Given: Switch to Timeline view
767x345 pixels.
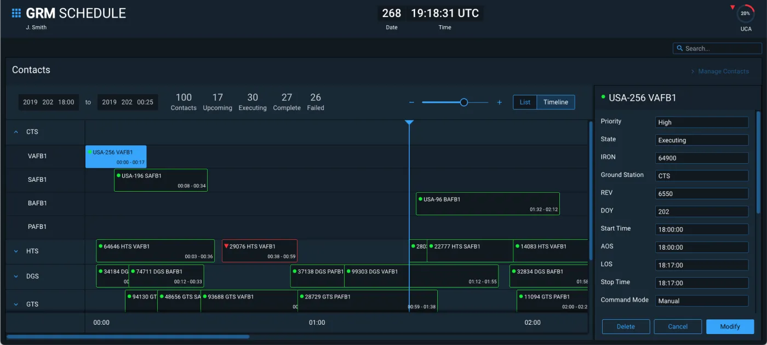Looking at the screenshot, I should point(556,102).
